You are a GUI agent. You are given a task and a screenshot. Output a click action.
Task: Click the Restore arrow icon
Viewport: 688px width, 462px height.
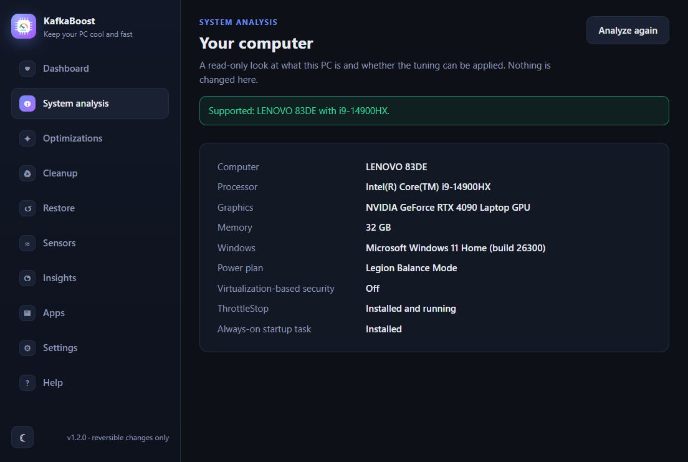pos(27,208)
